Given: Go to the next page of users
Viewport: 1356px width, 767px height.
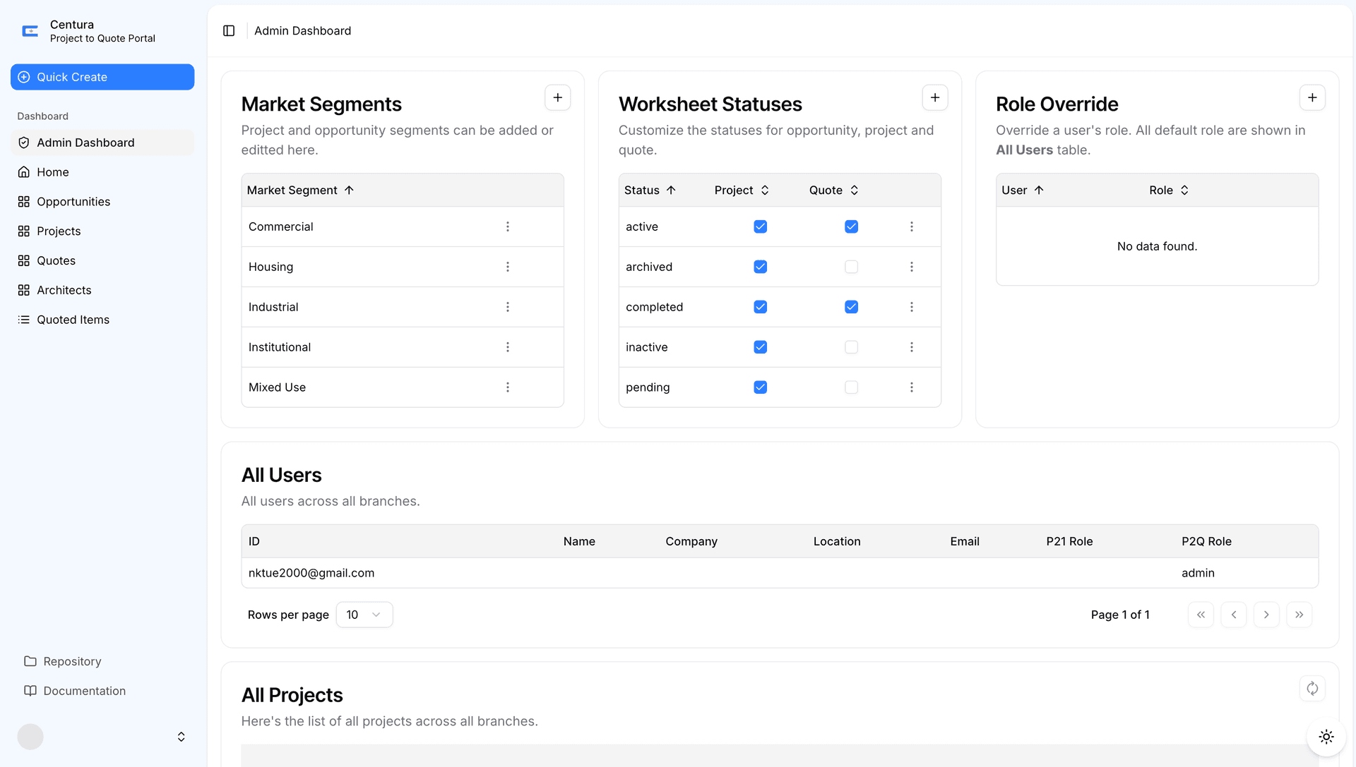Looking at the screenshot, I should click(x=1266, y=615).
